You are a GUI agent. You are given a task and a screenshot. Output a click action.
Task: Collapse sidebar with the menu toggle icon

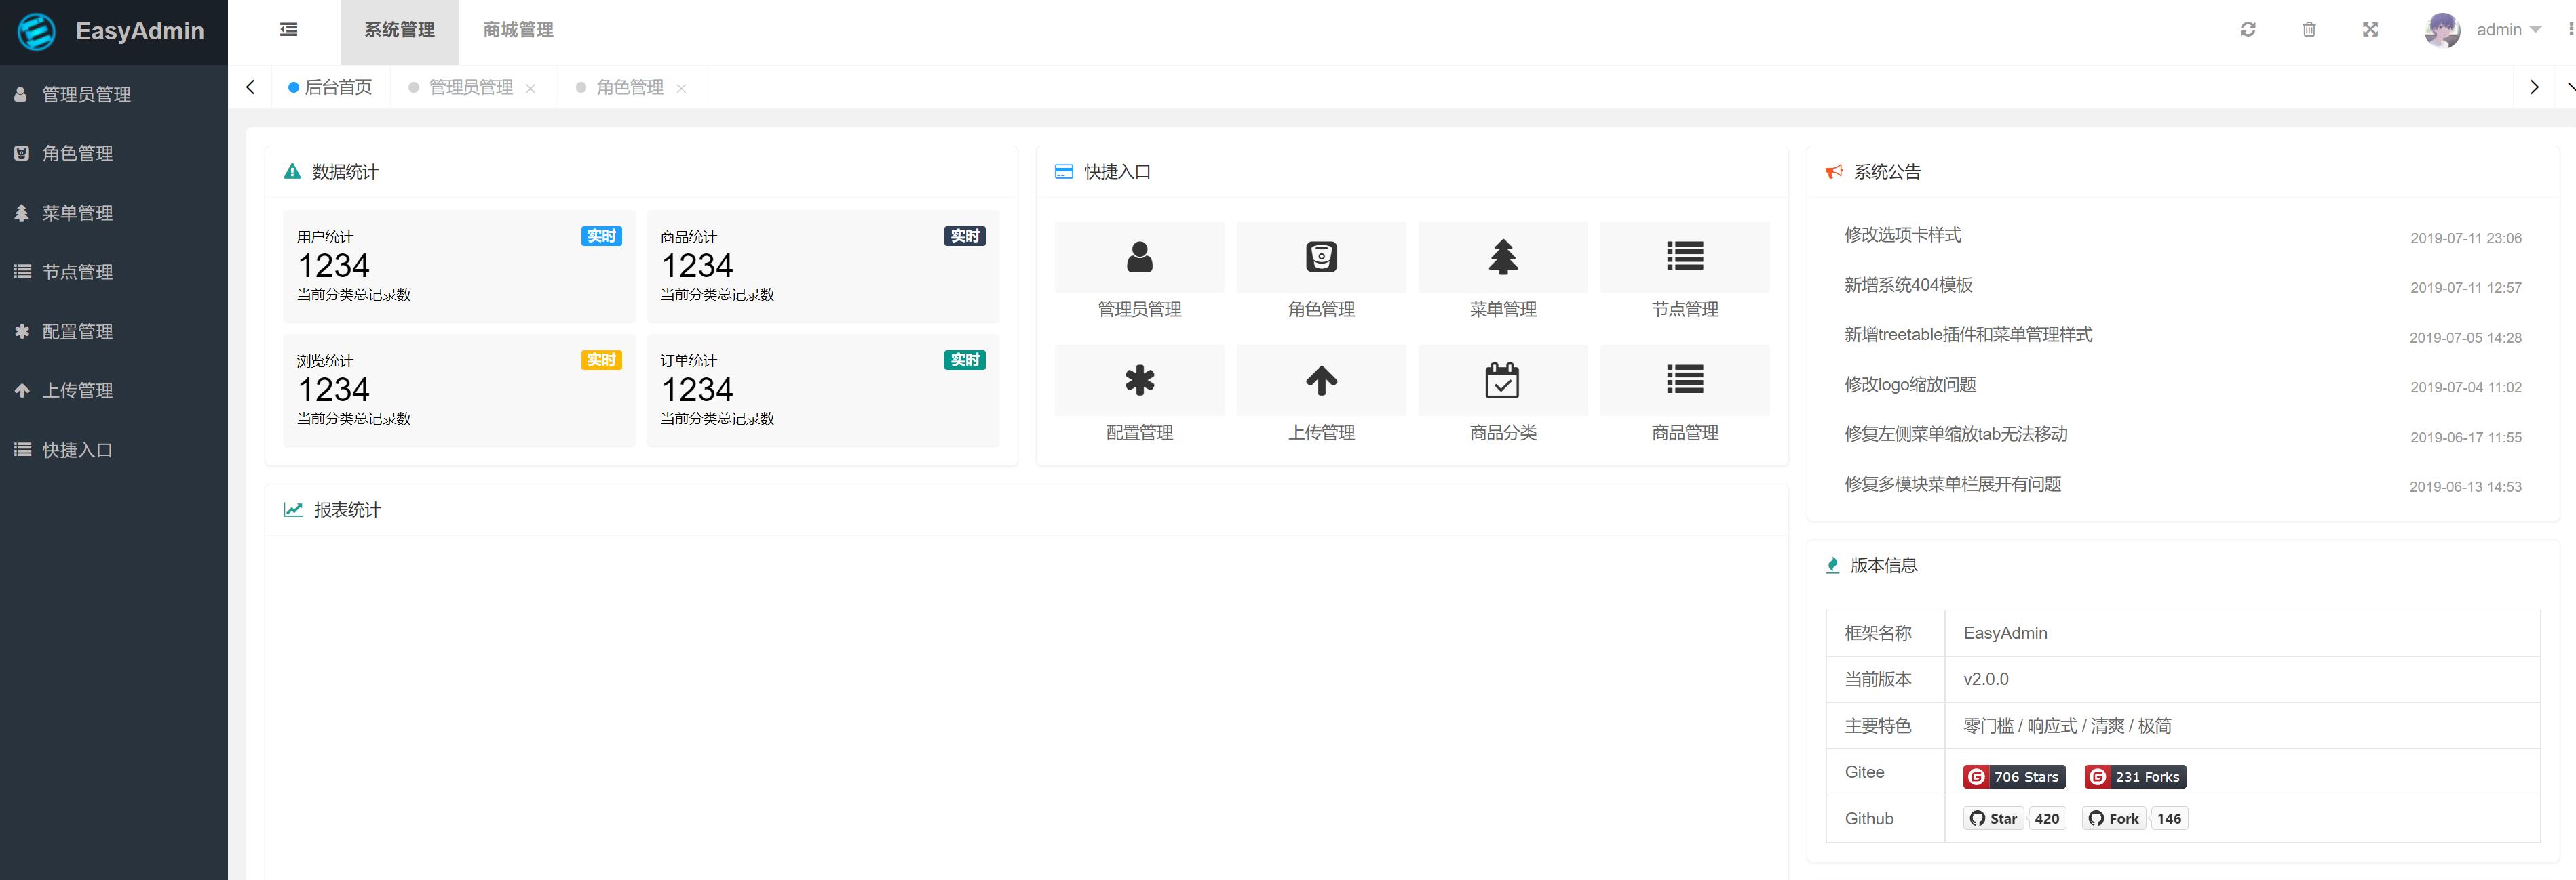pyautogui.click(x=288, y=30)
